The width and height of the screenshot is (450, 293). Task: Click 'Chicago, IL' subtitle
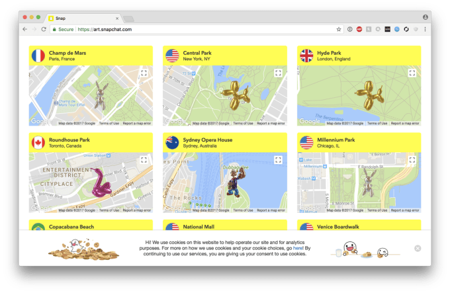[328, 146]
